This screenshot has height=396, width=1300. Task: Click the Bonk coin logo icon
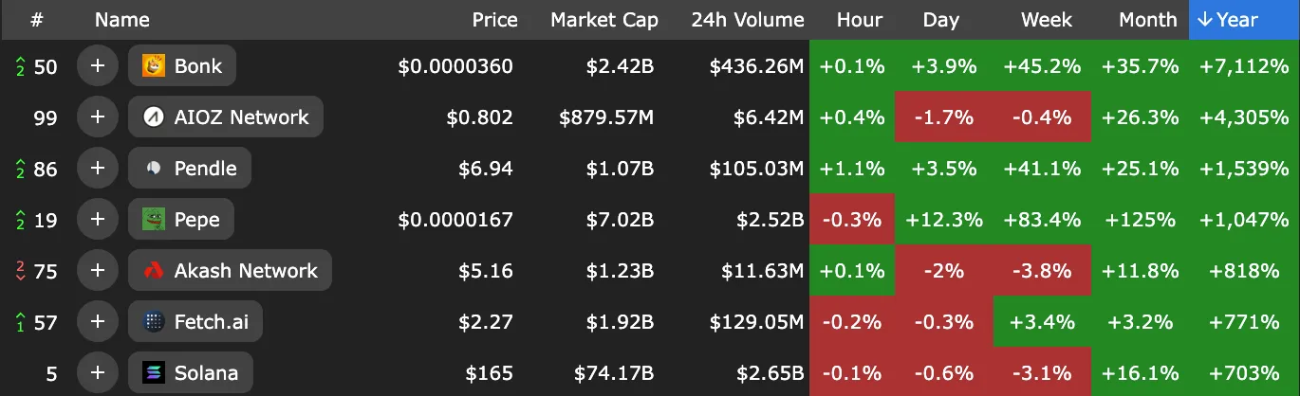click(154, 66)
